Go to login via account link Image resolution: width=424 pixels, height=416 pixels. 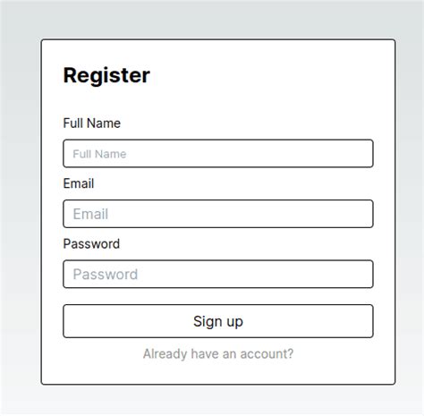click(x=218, y=354)
